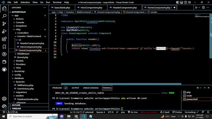This screenshot has width=212, height=119.
Task: Open the Run Code dropdown arrow
Action: [x=199, y=8]
